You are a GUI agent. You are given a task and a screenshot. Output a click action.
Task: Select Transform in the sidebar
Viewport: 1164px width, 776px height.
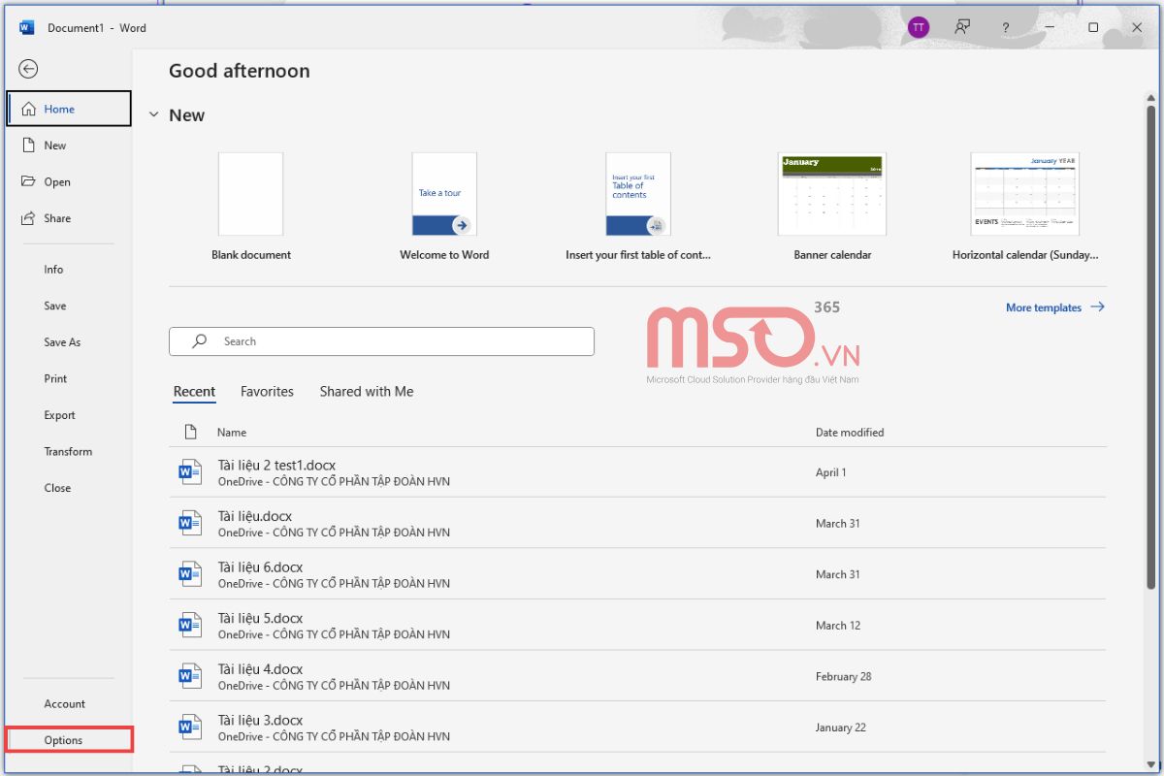tap(68, 451)
